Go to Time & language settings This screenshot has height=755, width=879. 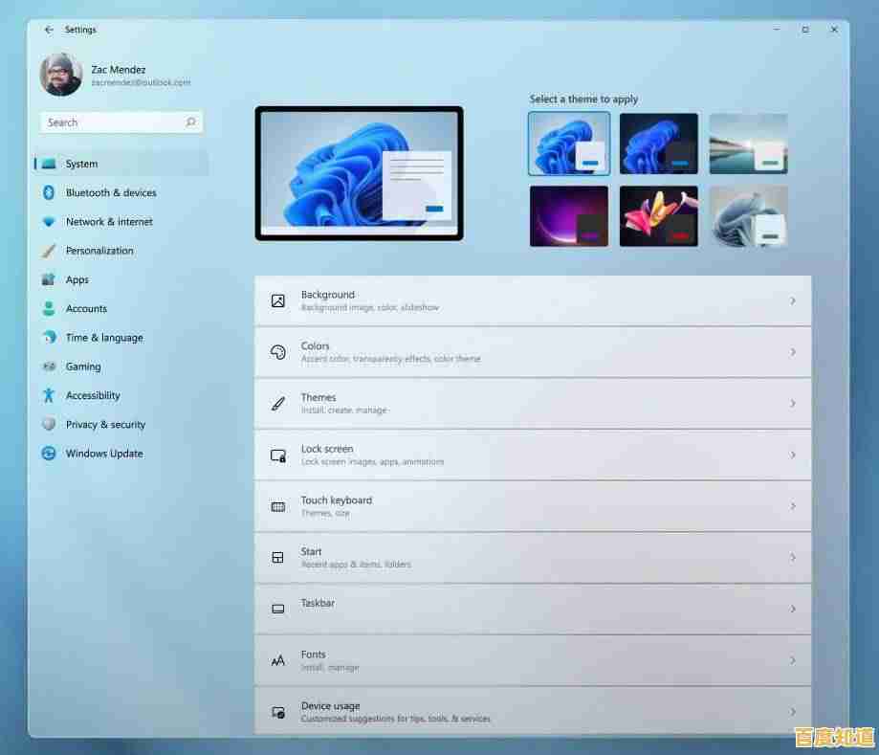point(104,338)
